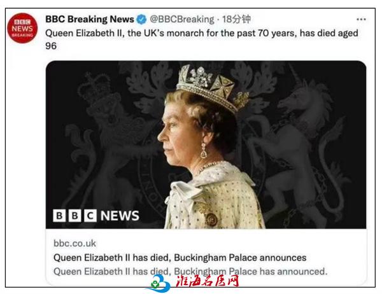
Task: Click the 18分钟 timestamp
Action: coord(236,19)
